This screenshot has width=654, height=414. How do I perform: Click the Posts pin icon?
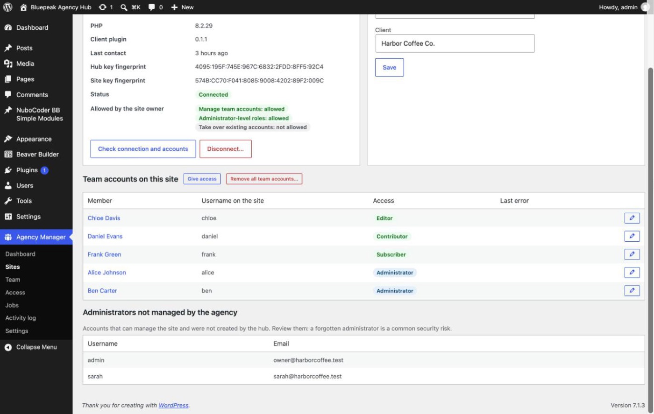(x=8, y=48)
